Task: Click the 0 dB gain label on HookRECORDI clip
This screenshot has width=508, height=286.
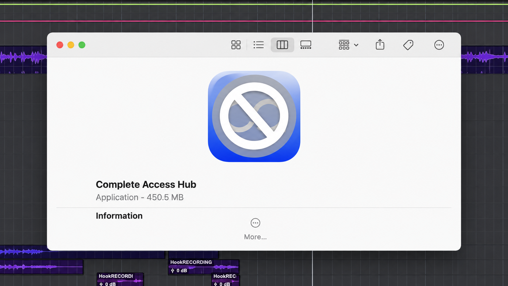Action: (108, 284)
